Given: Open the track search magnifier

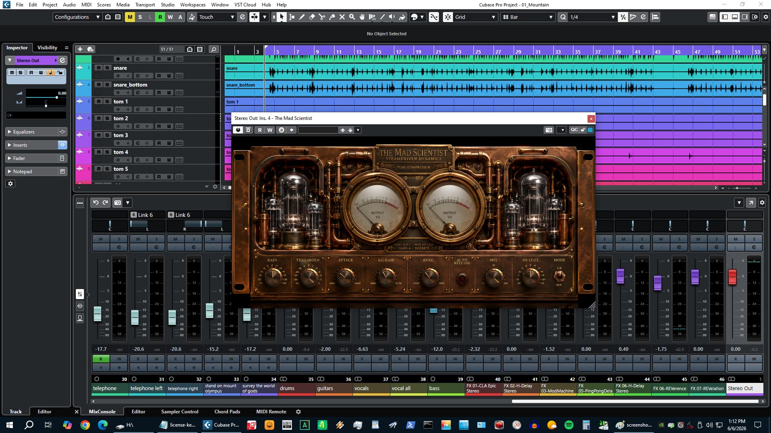Looking at the screenshot, I should 214,49.
